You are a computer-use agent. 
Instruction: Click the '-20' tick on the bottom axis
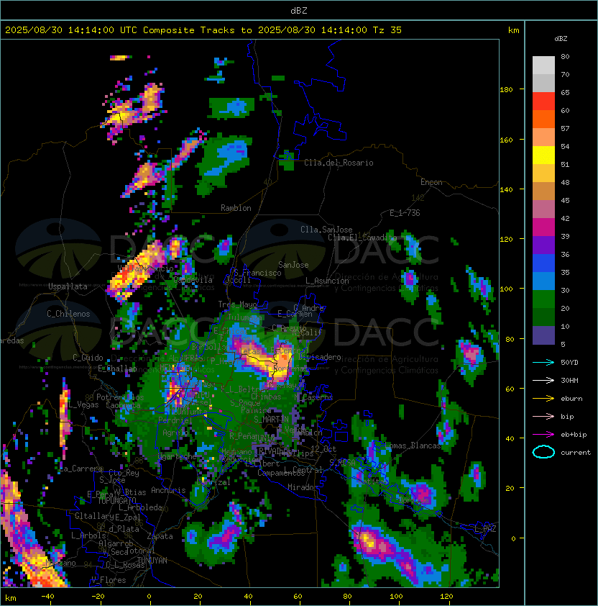(x=98, y=597)
